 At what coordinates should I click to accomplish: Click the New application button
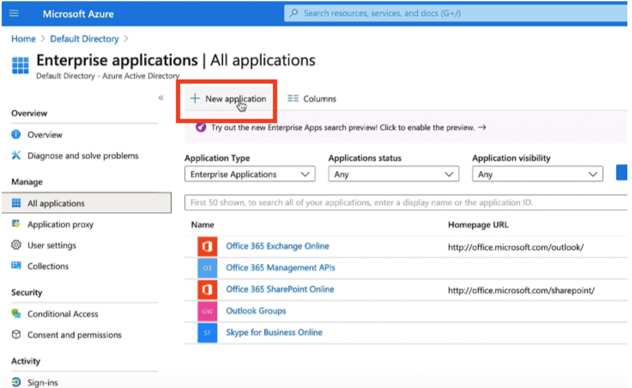[x=228, y=99]
